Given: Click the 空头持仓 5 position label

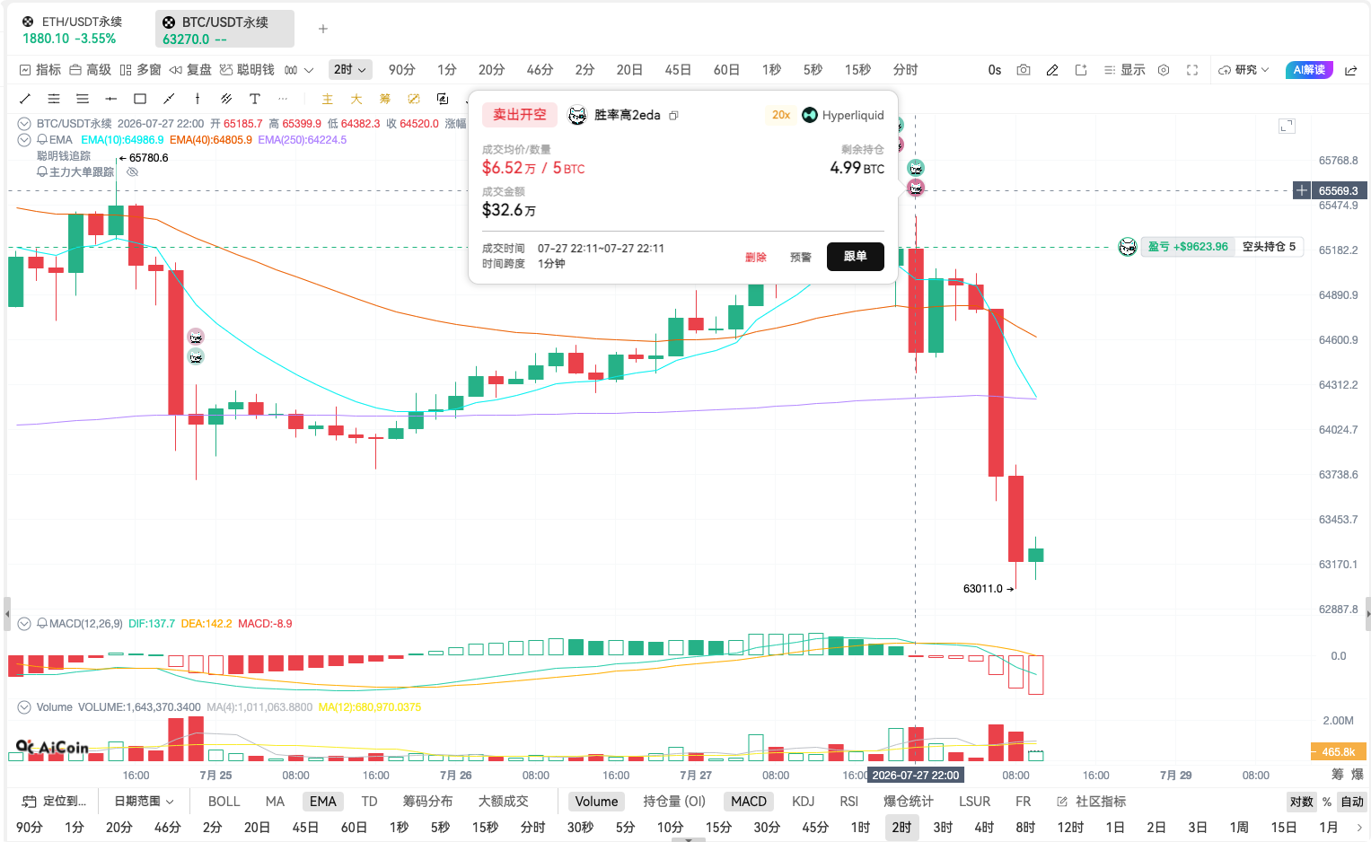Looking at the screenshot, I should 1269,247.
